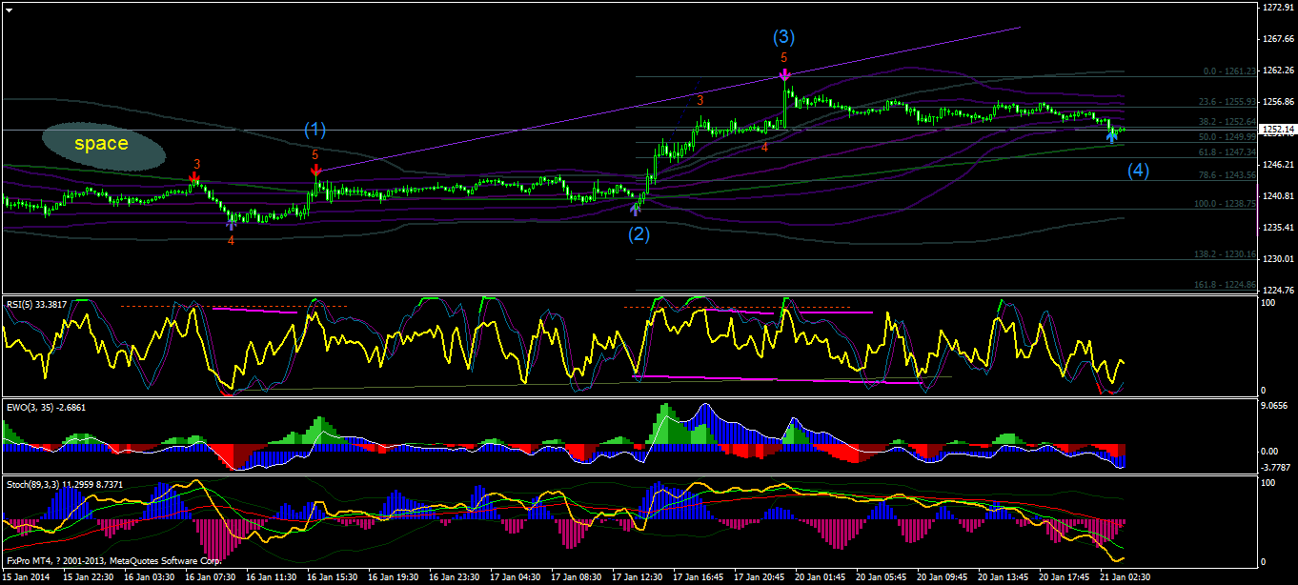1298x585 pixels.
Task: Click the RSI(5) 33.3817 indicator label
Action: tap(36, 304)
